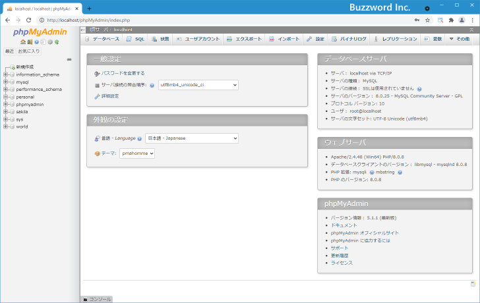Open the レプリケーション tab
480x303 pixels.
(396, 39)
